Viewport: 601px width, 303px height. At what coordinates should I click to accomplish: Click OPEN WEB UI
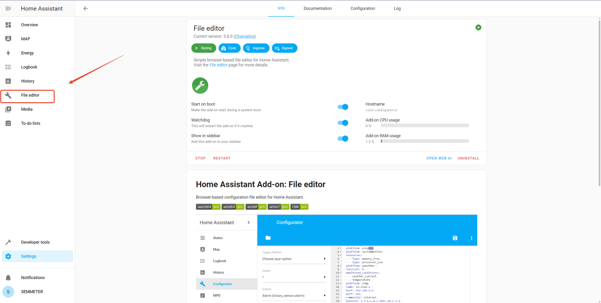(439, 158)
